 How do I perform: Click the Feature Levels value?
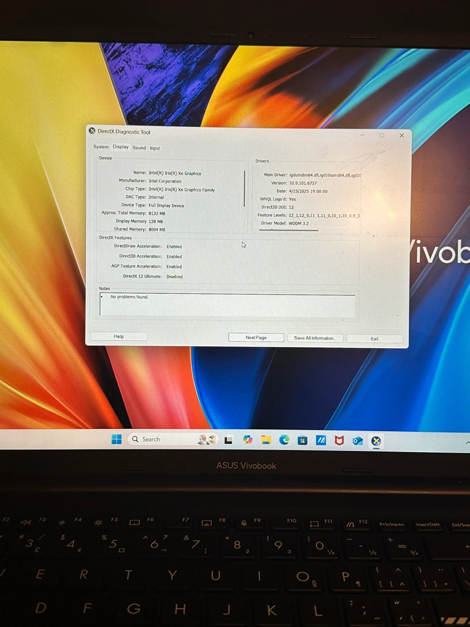point(324,216)
